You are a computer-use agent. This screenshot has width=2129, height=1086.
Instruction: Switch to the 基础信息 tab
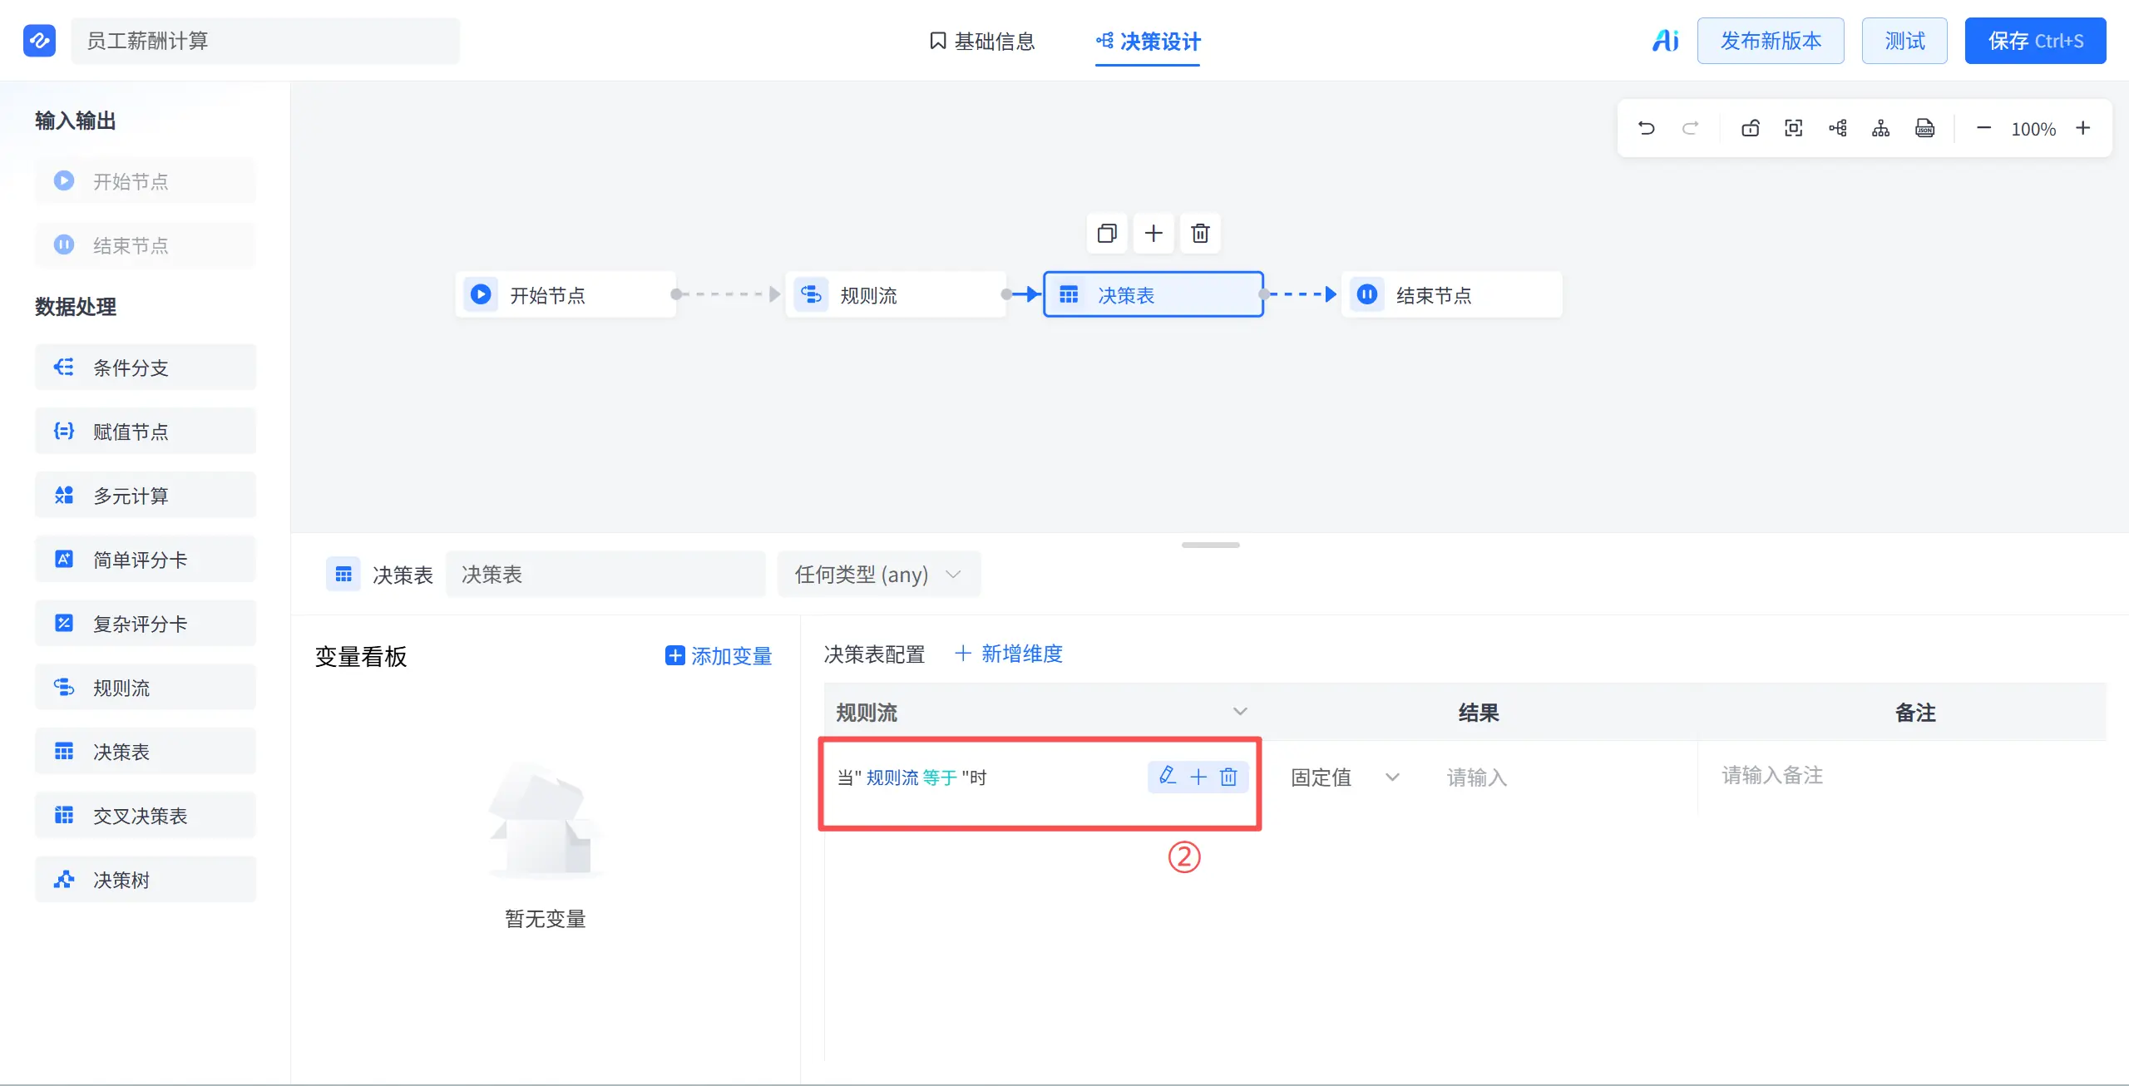(x=982, y=41)
